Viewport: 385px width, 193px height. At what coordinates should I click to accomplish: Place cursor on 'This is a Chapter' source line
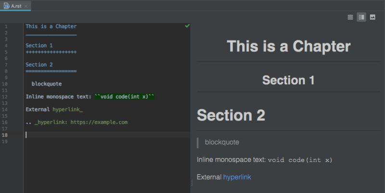[x=51, y=26]
